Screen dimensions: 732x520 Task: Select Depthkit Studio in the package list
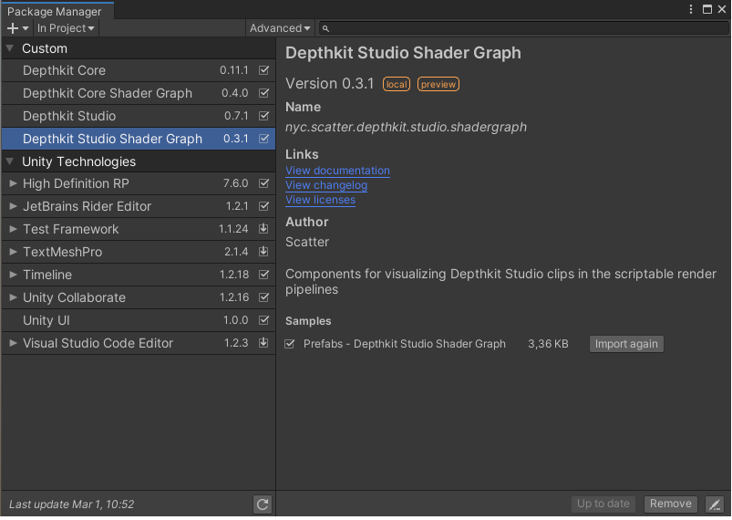(69, 116)
